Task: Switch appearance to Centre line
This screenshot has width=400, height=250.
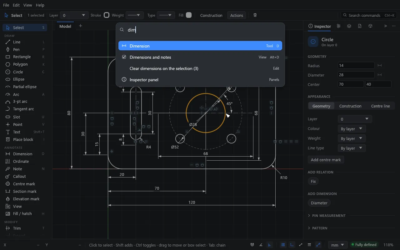Action: (380, 106)
